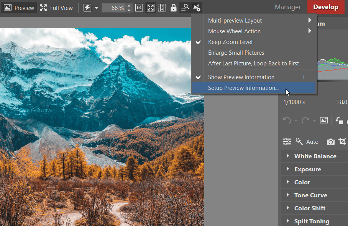Viewport: 348px width, 226px height.
Task: Click the lightning bolt quick preview icon
Action: point(87,8)
